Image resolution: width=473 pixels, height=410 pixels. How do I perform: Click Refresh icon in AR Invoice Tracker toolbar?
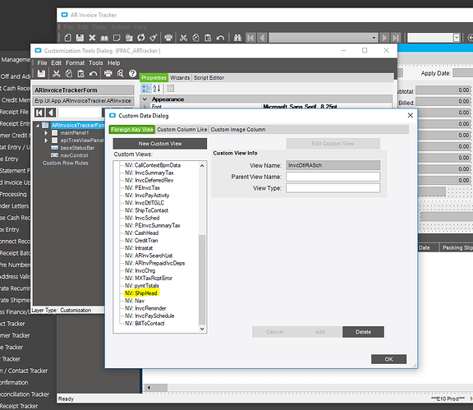pyautogui.click(x=141, y=38)
